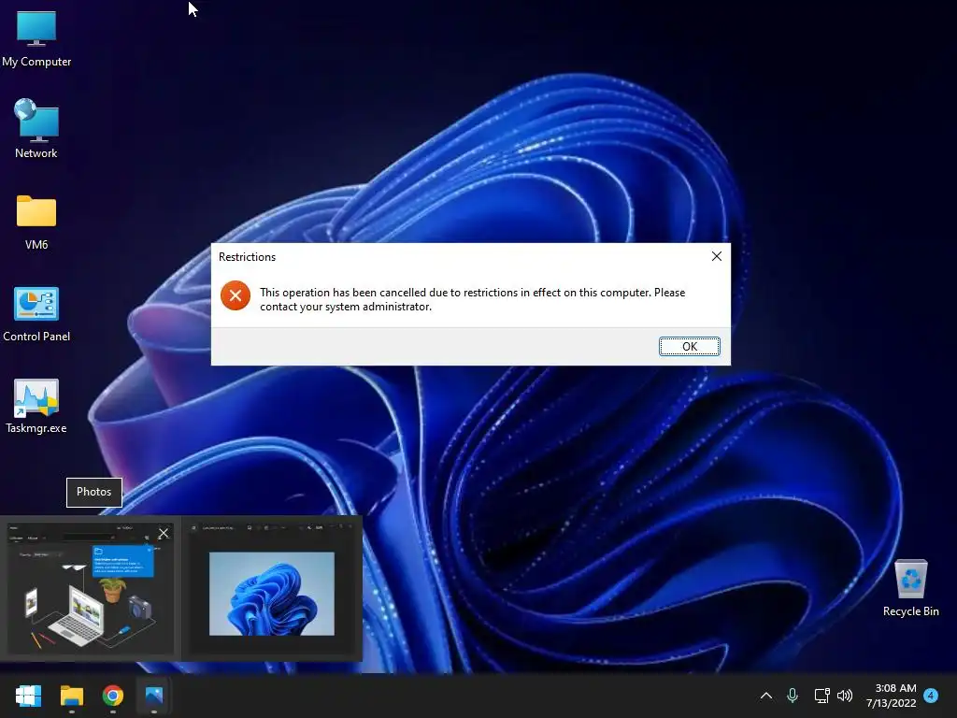Select the VM6 folder icon
Viewport: 957px width, 718px height.
tap(36, 223)
